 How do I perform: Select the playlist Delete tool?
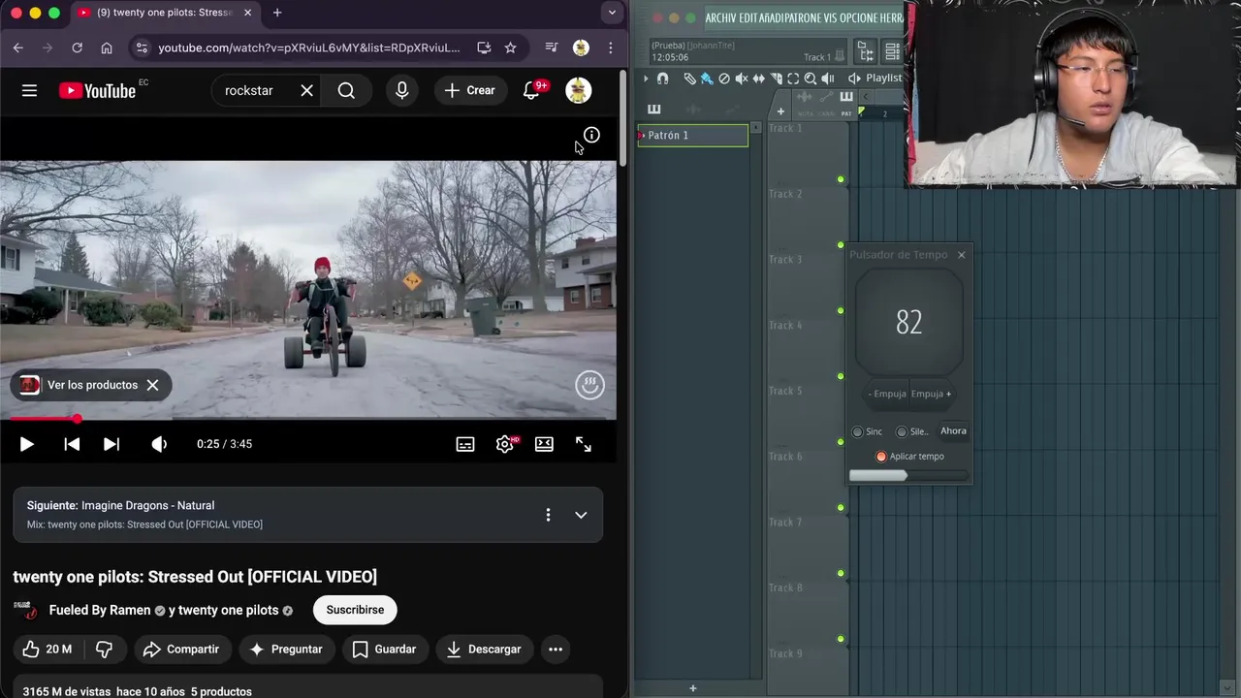coord(724,79)
